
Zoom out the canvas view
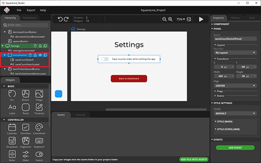[164, 19]
